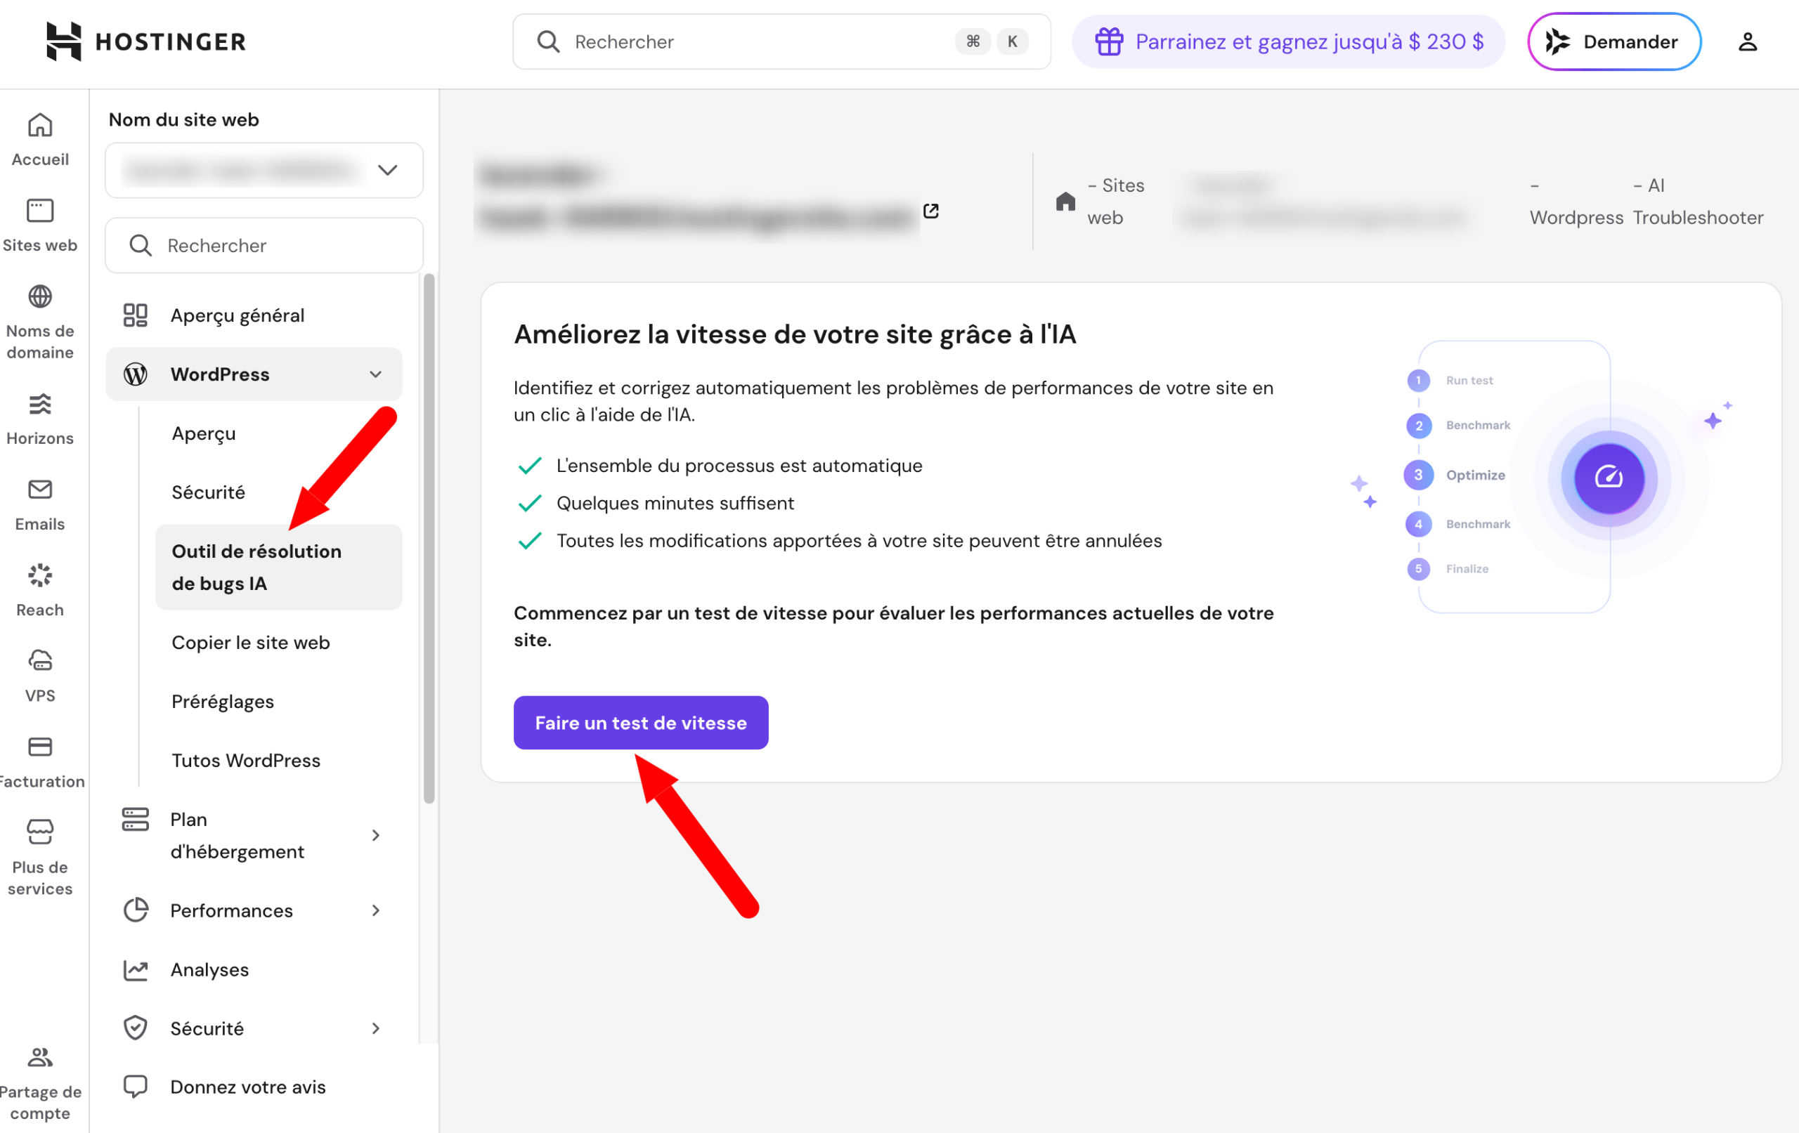This screenshot has height=1133, width=1799.
Task: Select Sécurité under WordPress
Action: [209, 492]
